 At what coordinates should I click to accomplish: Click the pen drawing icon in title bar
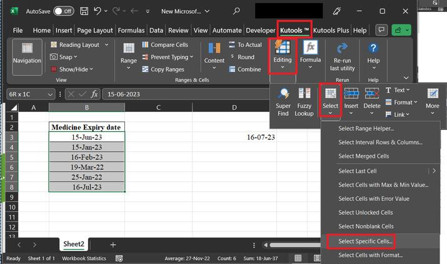pyautogui.click(x=337, y=11)
